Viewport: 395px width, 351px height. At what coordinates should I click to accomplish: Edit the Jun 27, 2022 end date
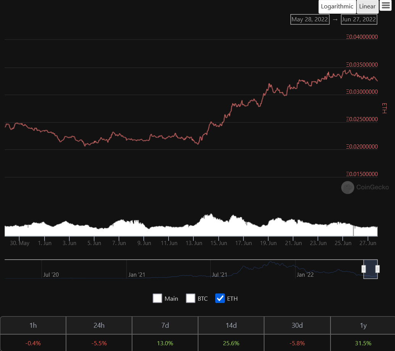pos(359,19)
